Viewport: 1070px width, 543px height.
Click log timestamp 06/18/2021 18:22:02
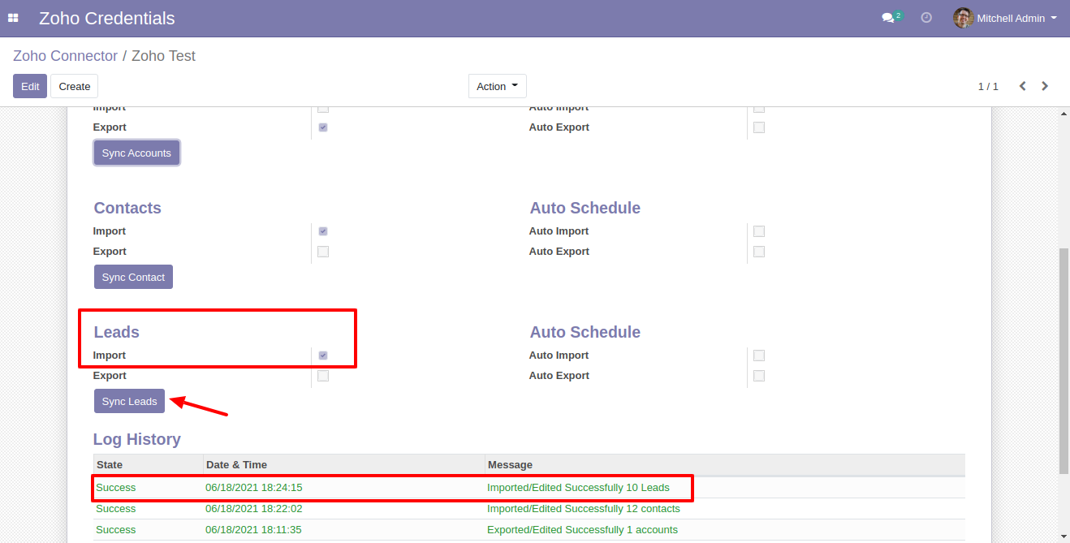pyautogui.click(x=254, y=509)
